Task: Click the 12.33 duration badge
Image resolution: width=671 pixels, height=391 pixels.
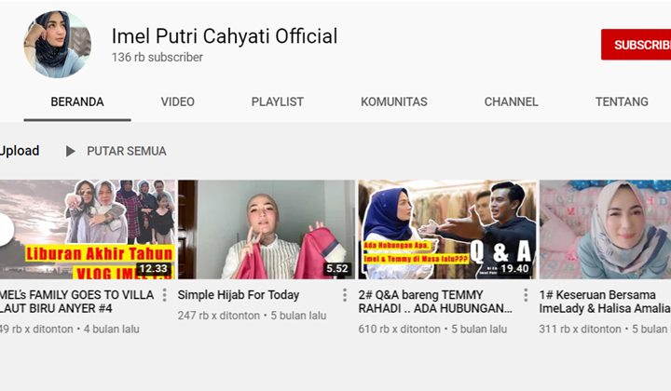Action: pyautogui.click(x=153, y=269)
